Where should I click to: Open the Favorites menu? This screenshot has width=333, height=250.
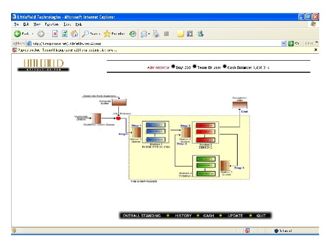tap(52, 24)
